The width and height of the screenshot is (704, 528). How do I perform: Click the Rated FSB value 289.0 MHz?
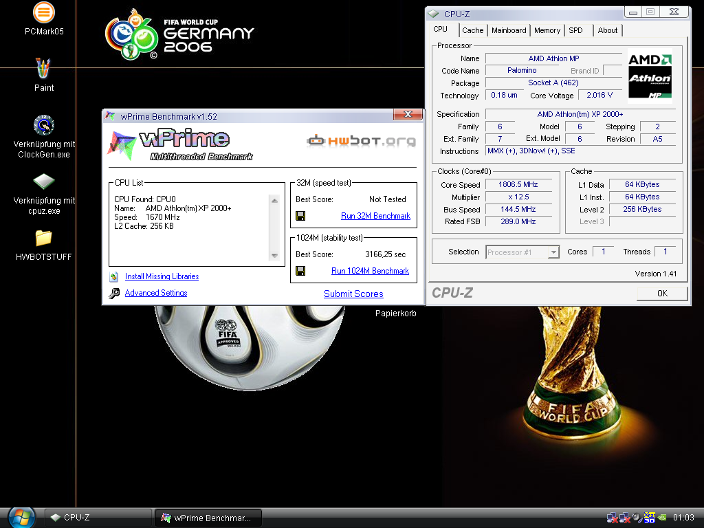pyautogui.click(x=518, y=221)
